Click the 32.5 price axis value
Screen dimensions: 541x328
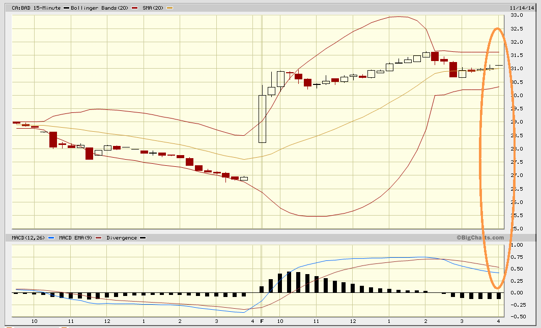(517, 28)
